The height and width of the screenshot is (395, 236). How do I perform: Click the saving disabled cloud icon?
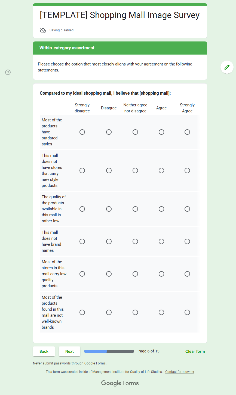43,30
